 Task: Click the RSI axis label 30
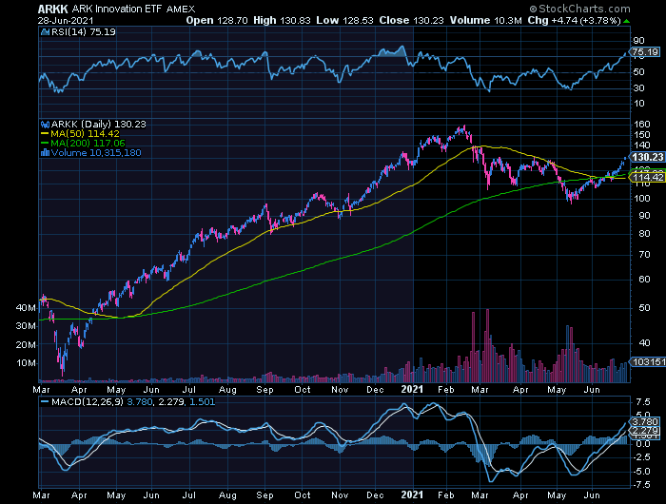[638, 87]
